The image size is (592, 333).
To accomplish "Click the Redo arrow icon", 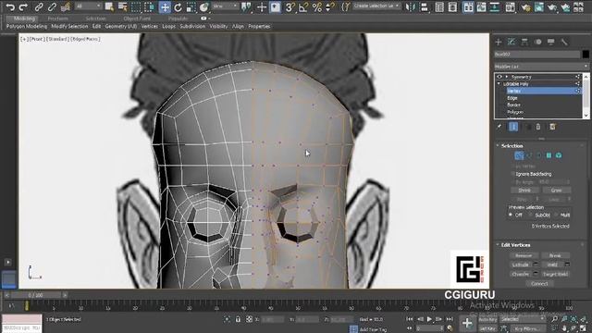I will (x=23, y=6).
